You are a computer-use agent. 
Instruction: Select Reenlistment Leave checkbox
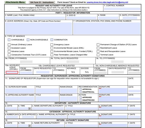[x=98, y=48]
